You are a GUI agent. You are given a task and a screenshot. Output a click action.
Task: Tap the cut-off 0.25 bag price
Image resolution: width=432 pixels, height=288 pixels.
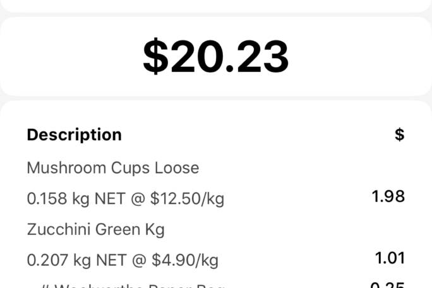tap(387, 285)
